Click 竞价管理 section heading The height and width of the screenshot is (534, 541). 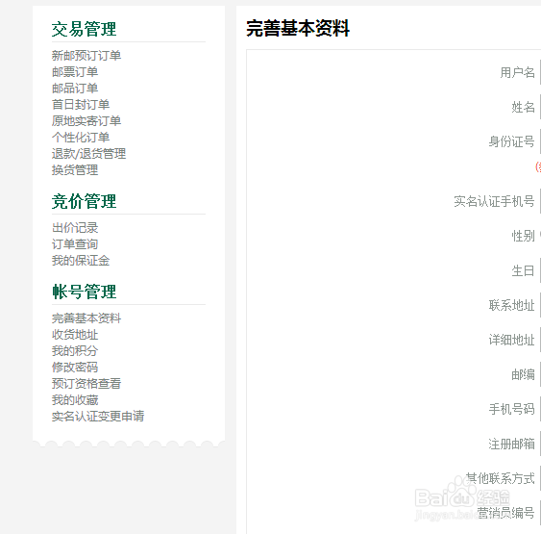click(85, 201)
